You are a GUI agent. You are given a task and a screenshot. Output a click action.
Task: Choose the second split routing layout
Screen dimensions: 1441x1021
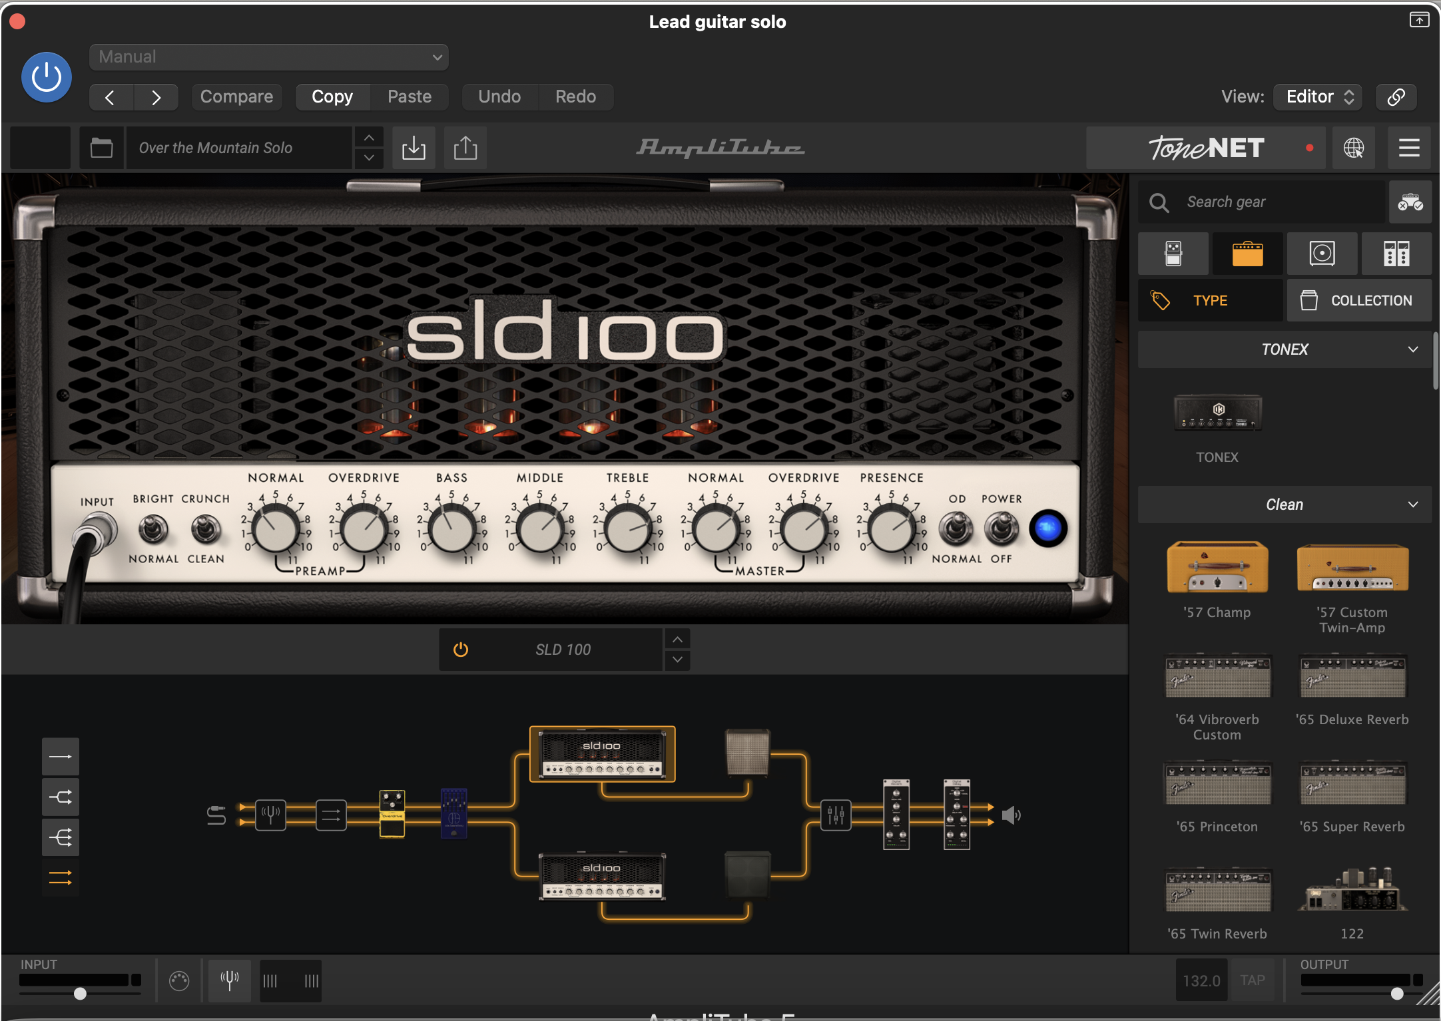pos(61,797)
